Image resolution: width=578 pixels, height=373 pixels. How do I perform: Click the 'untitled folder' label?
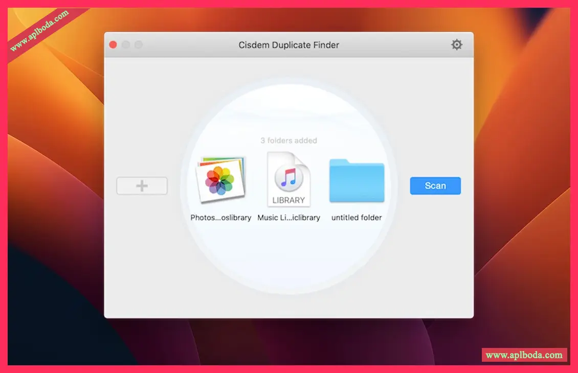pos(357,218)
